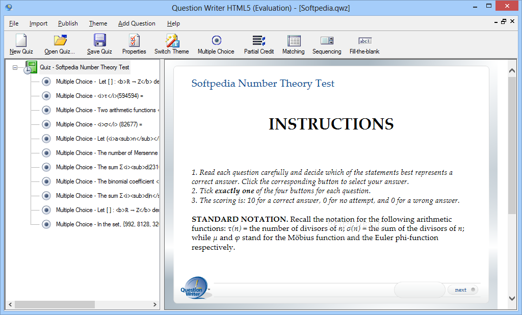Image resolution: width=522 pixels, height=315 pixels.
Task: Click the tree panel scroll right arrow
Action: [x=155, y=305]
